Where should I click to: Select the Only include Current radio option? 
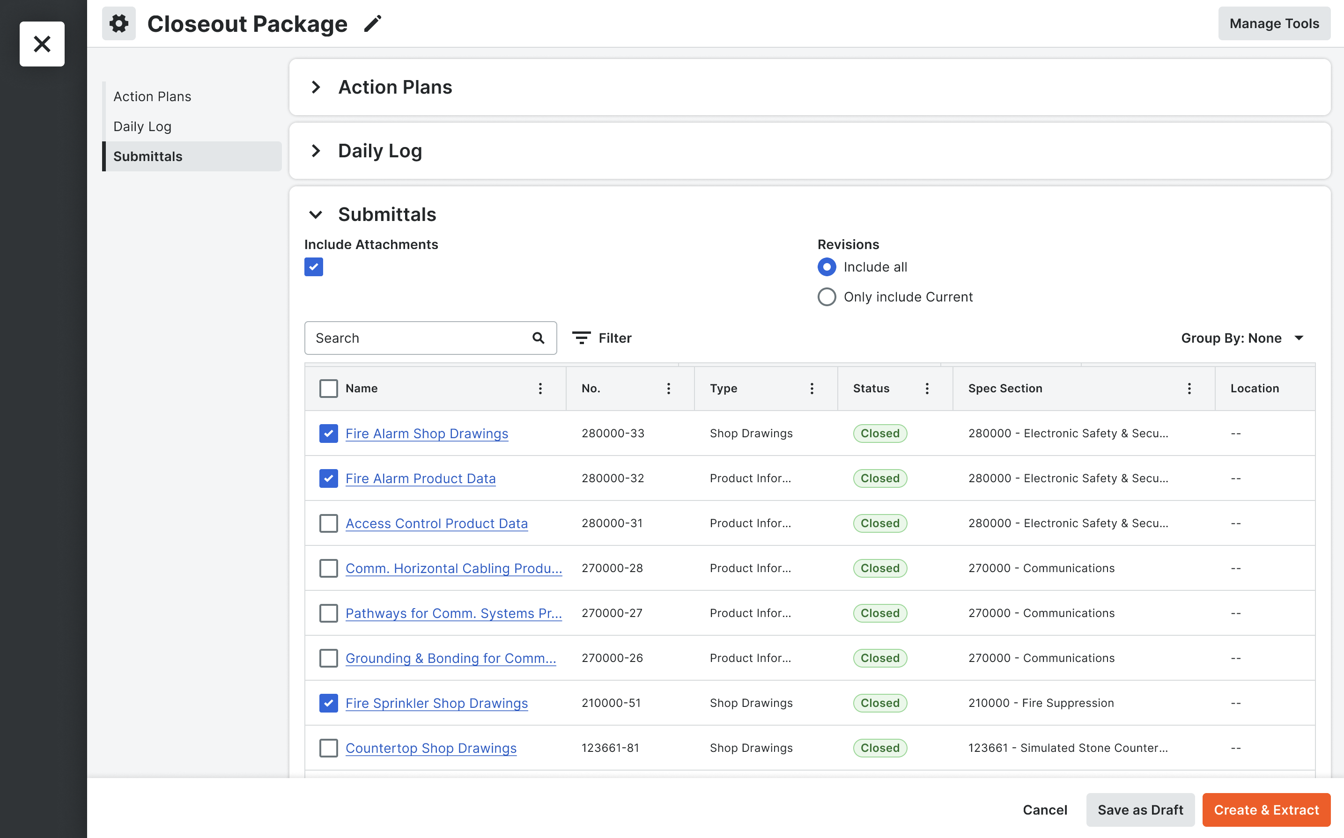point(827,297)
